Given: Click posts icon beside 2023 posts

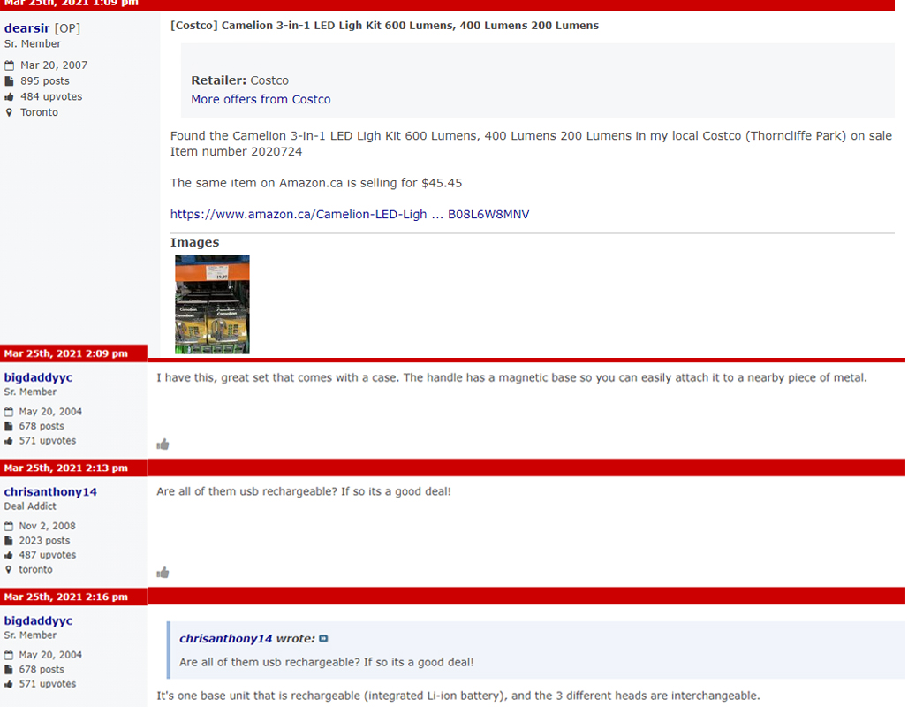Looking at the screenshot, I should [x=8, y=541].
